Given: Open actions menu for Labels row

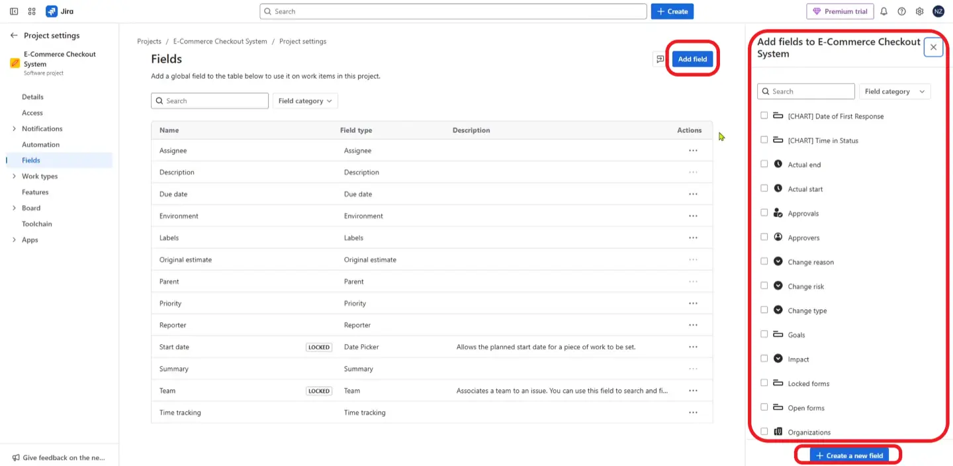Looking at the screenshot, I should 693,238.
